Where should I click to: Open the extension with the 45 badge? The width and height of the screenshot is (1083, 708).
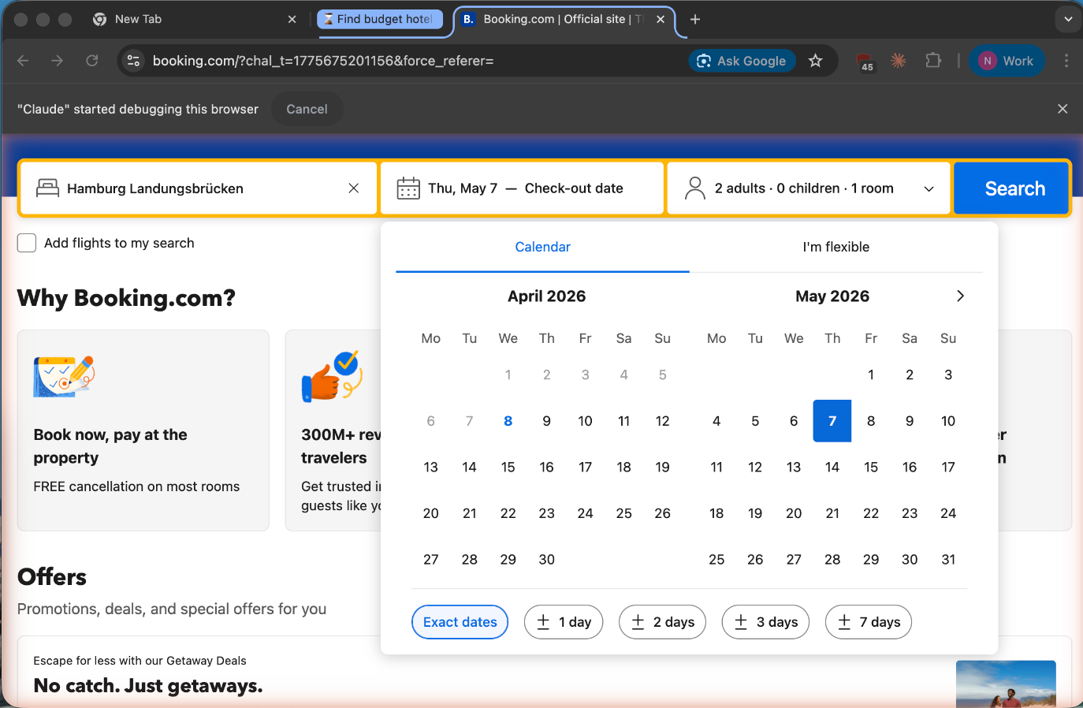pos(865,61)
